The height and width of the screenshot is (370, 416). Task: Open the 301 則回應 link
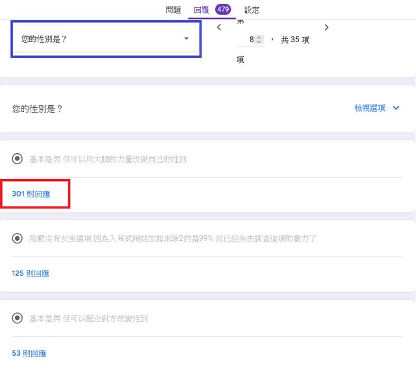click(31, 193)
